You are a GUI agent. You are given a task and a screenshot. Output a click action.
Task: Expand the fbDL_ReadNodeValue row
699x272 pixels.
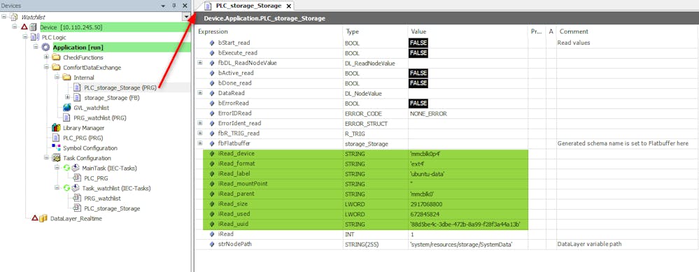[x=200, y=63]
